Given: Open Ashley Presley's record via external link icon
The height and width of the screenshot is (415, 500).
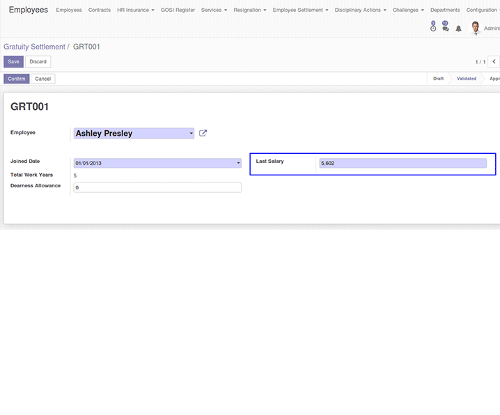Looking at the screenshot, I should click(x=203, y=133).
